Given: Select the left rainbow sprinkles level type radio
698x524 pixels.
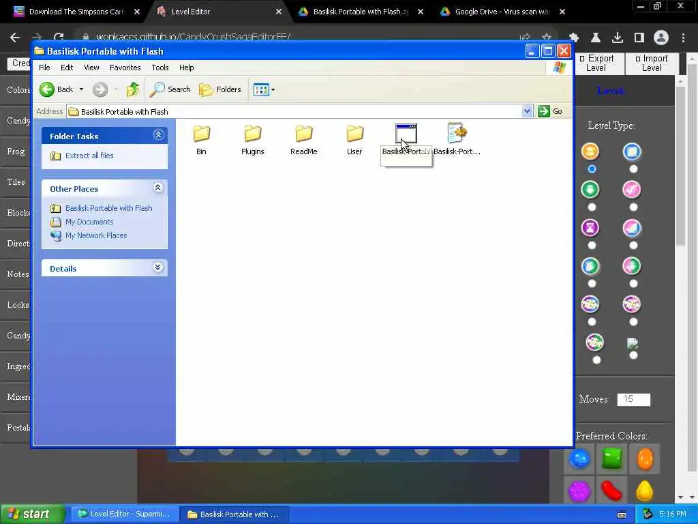Looking at the screenshot, I should pos(592,322).
